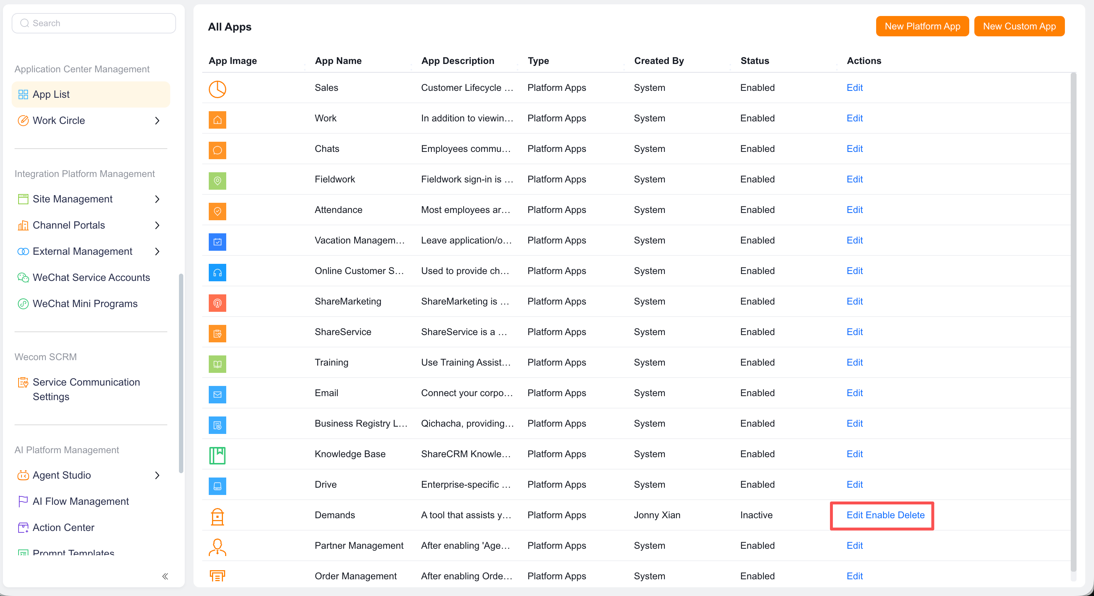Click the 'Qichacha, providing…' description cell
This screenshot has height=596, width=1094.
[467, 423]
